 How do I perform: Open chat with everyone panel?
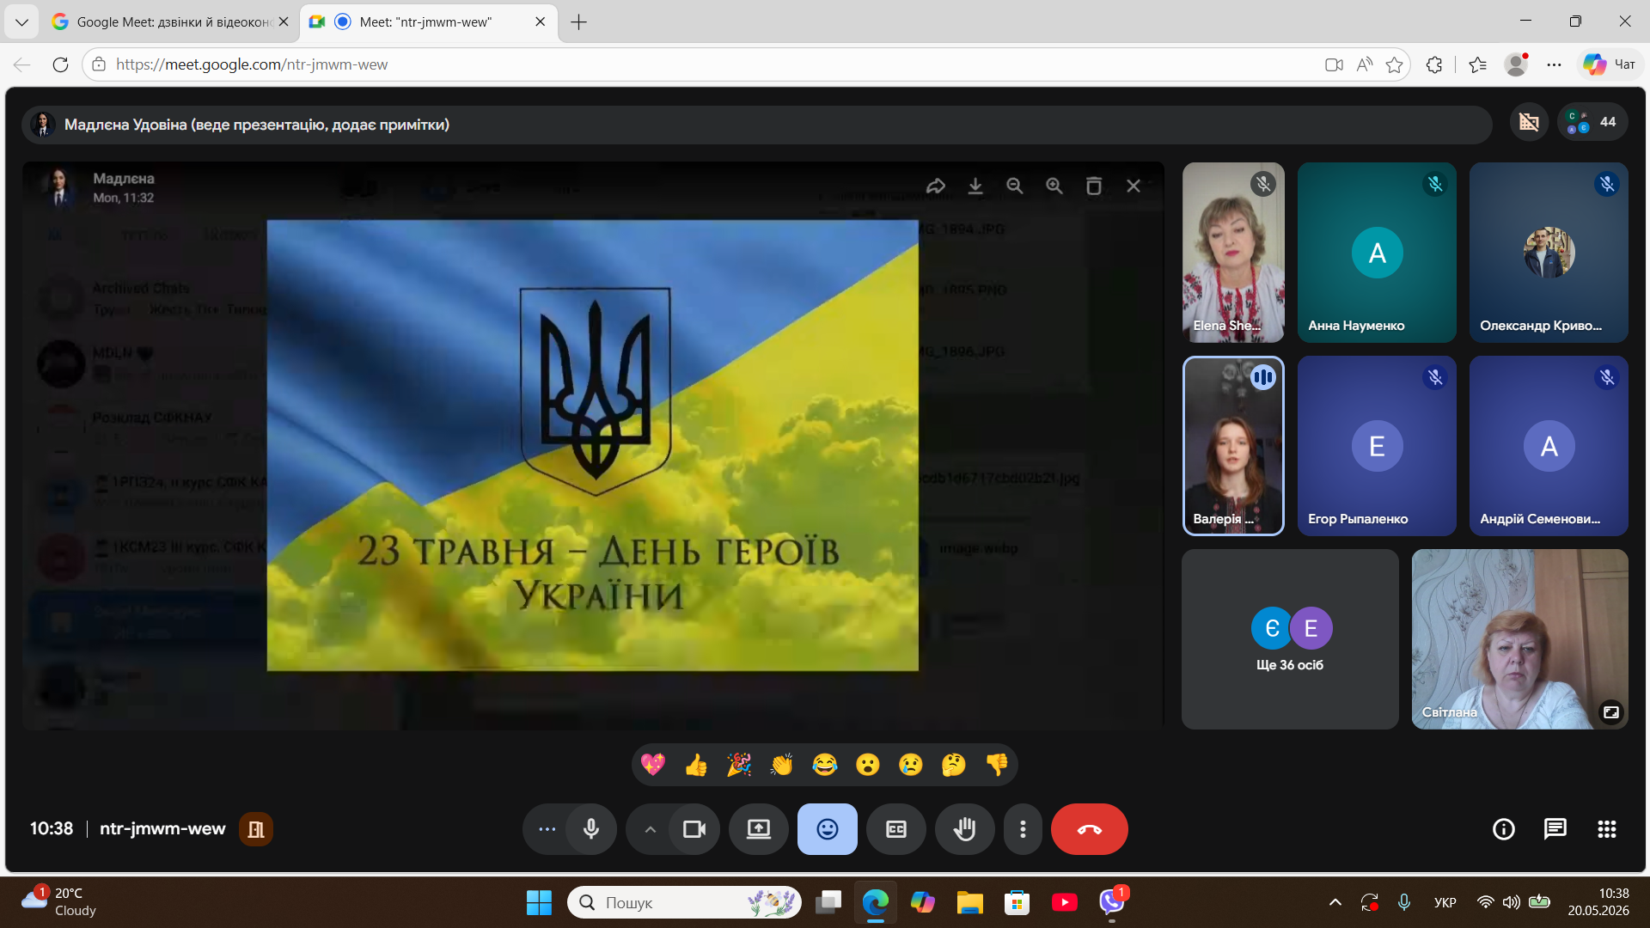(1555, 829)
